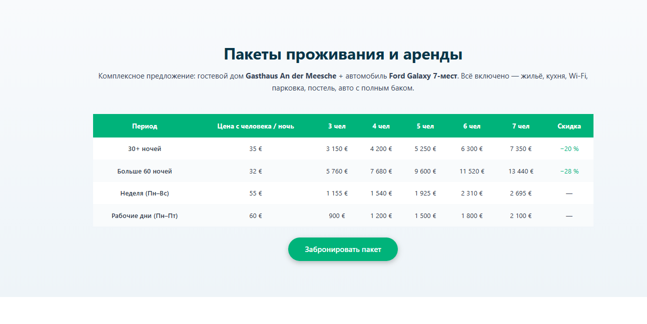Click the Забронировать пакет button

pos(343,249)
